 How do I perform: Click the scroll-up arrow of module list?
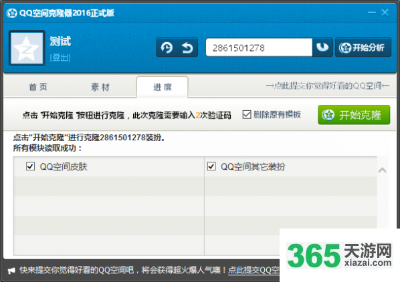[382, 170]
